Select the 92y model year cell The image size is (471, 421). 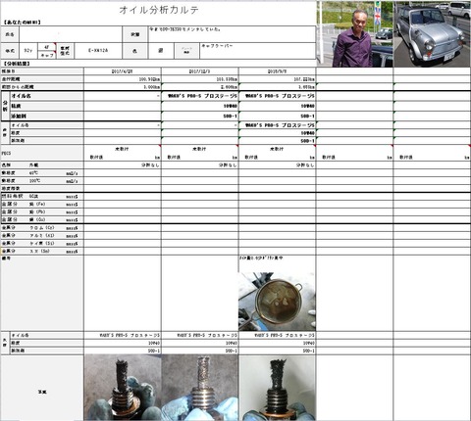[28, 51]
